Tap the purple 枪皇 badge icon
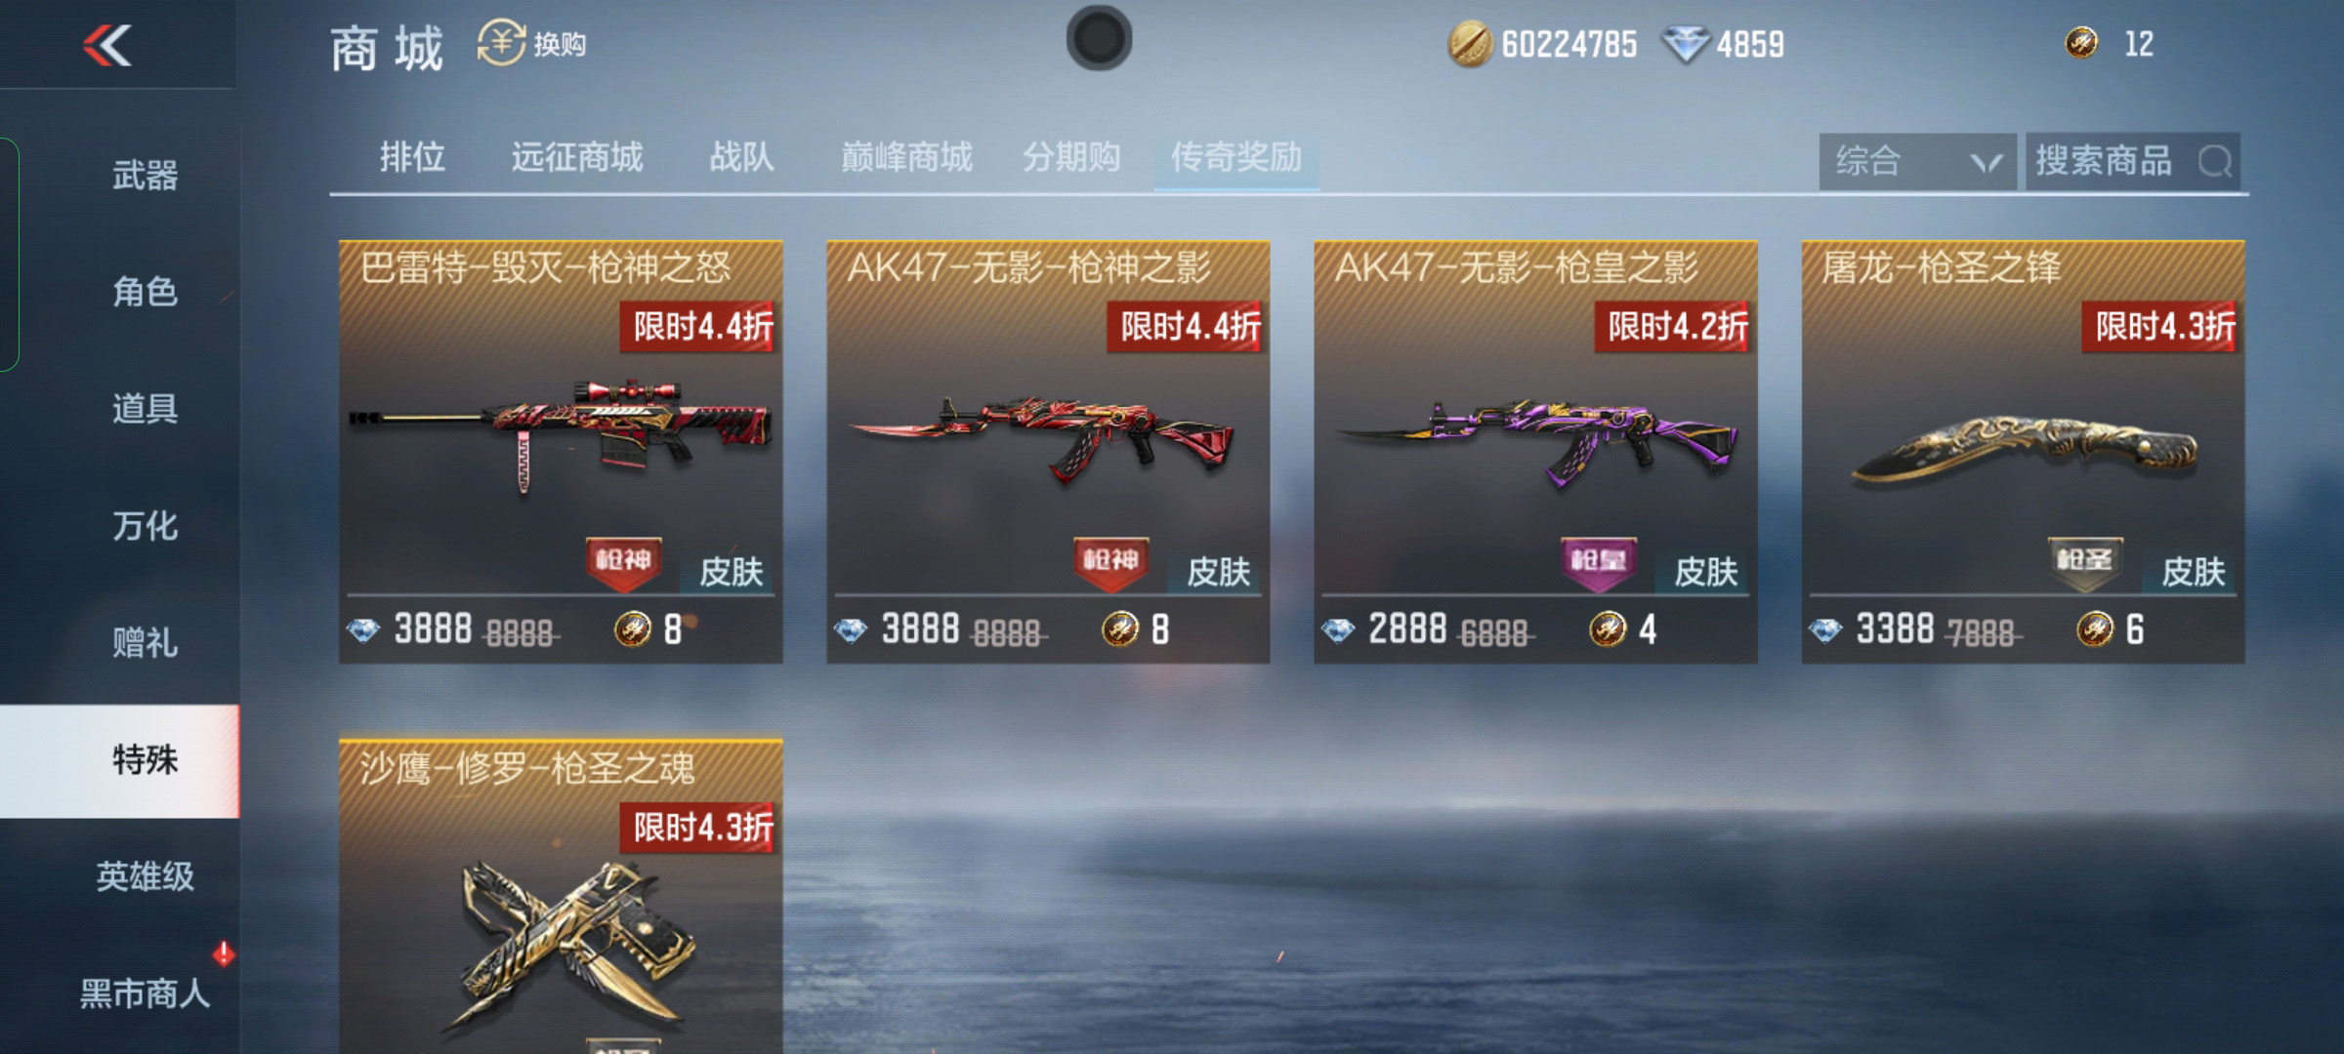This screenshot has height=1054, width=2344. (x=1598, y=563)
